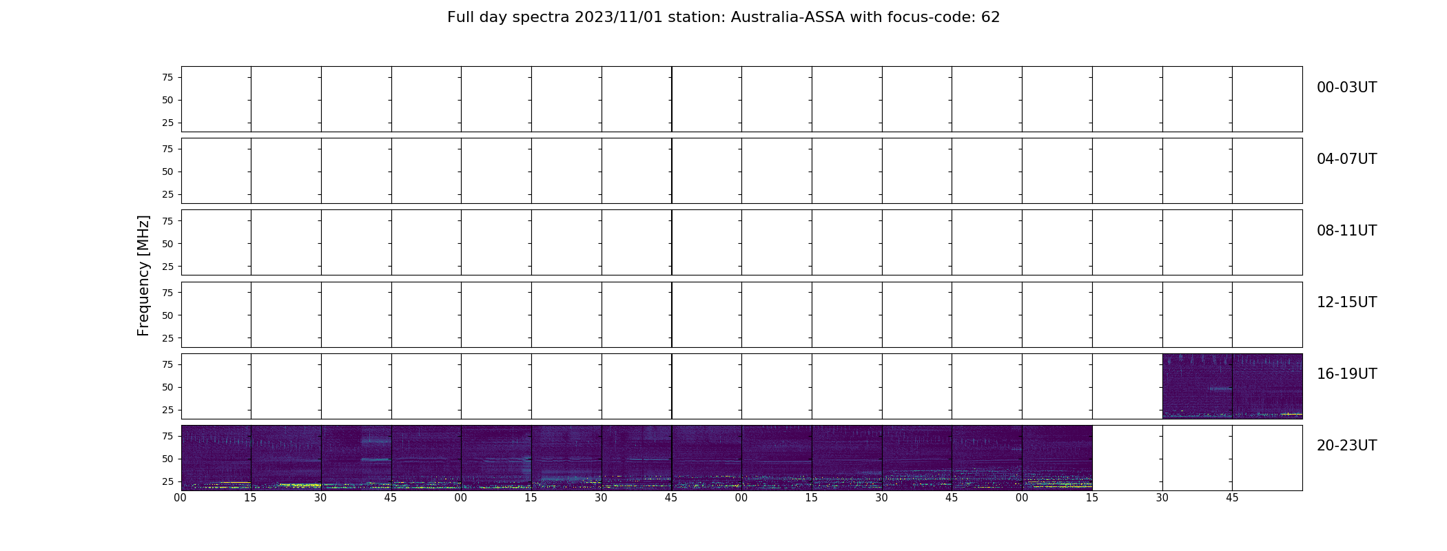
Task: Click the 25 tick label in 08-11UT row
Action: (167, 266)
